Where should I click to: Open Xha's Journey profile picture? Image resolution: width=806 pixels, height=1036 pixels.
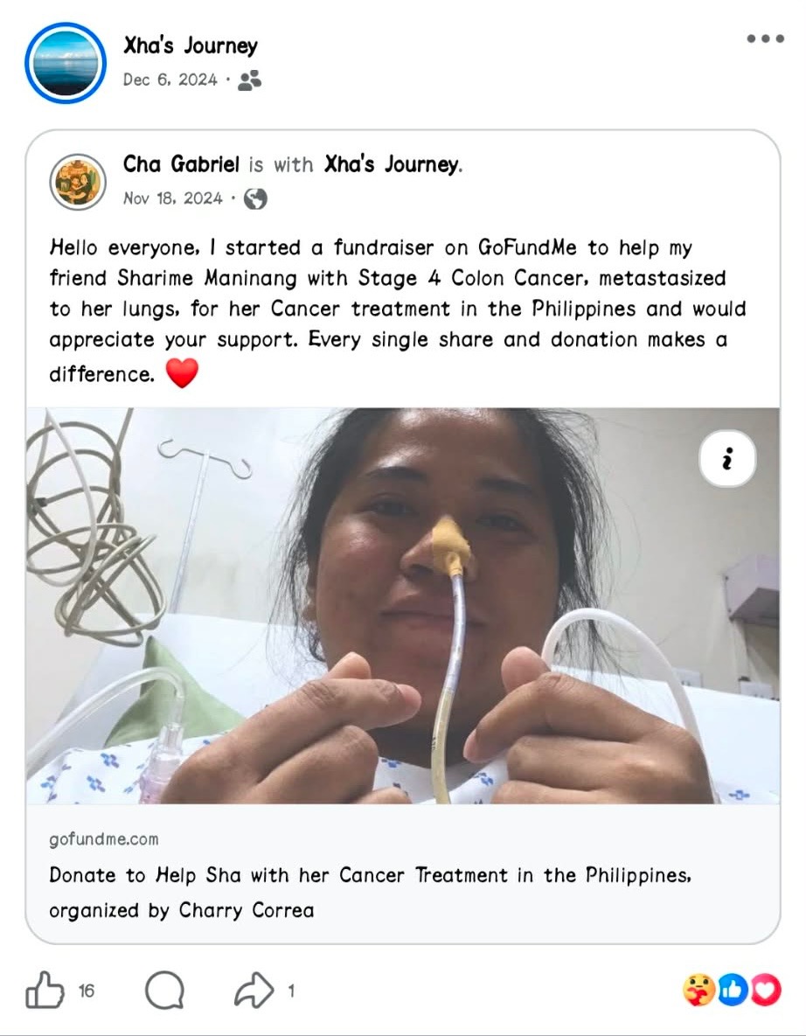click(x=66, y=63)
